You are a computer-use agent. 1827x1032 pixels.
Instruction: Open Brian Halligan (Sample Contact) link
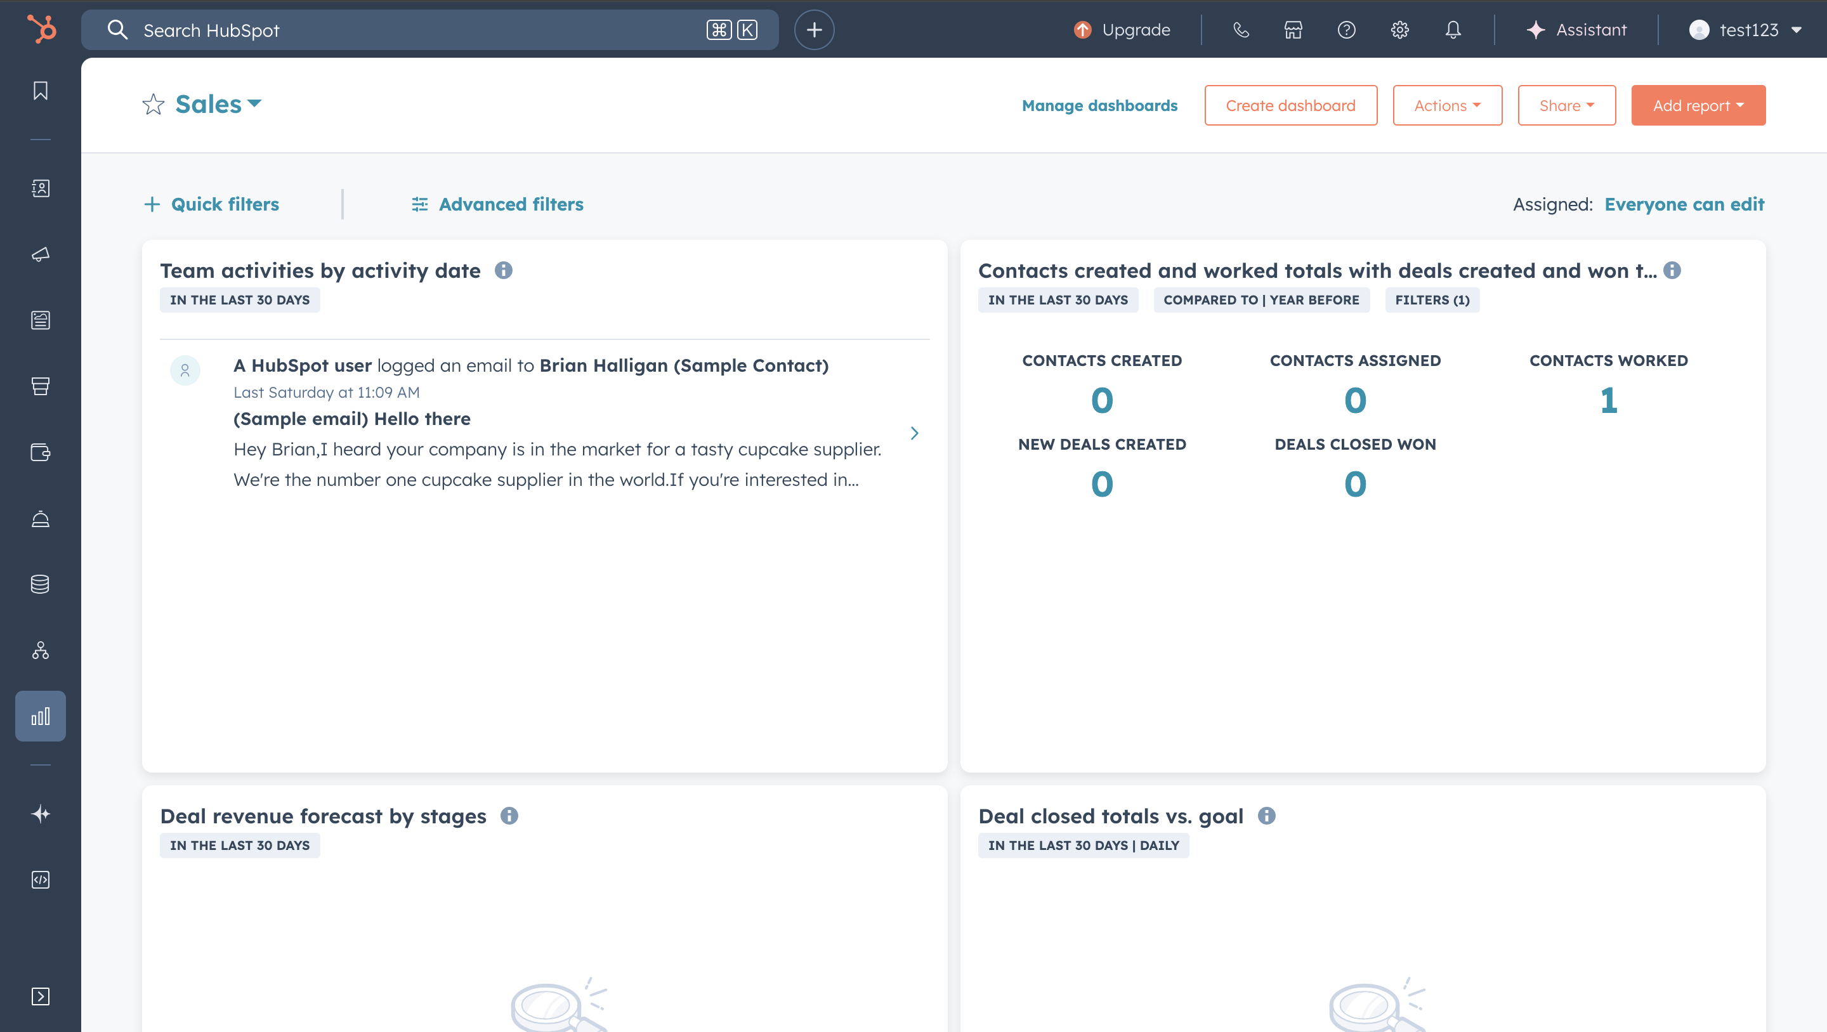[x=684, y=365]
